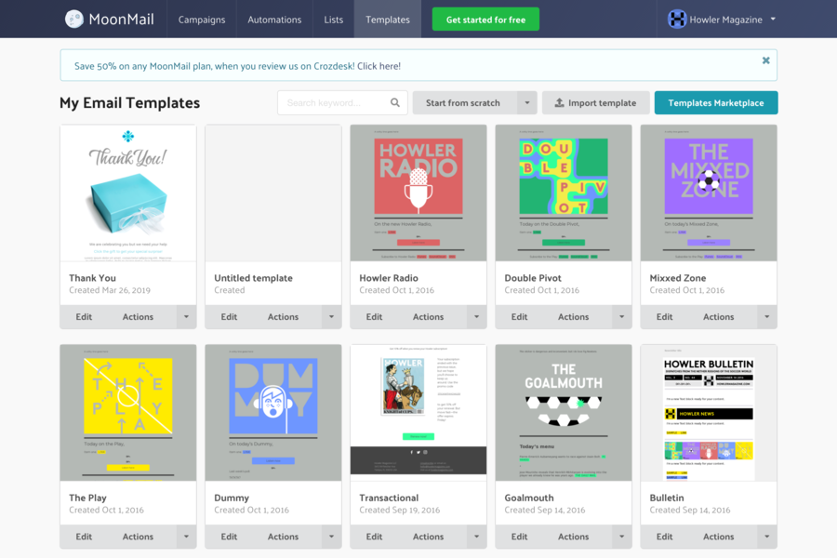Open the Templates Marketplace
The image size is (837, 558).
click(715, 103)
